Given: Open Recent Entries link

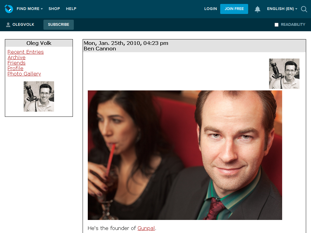Looking at the screenshot, I should [x=26, y=52].
